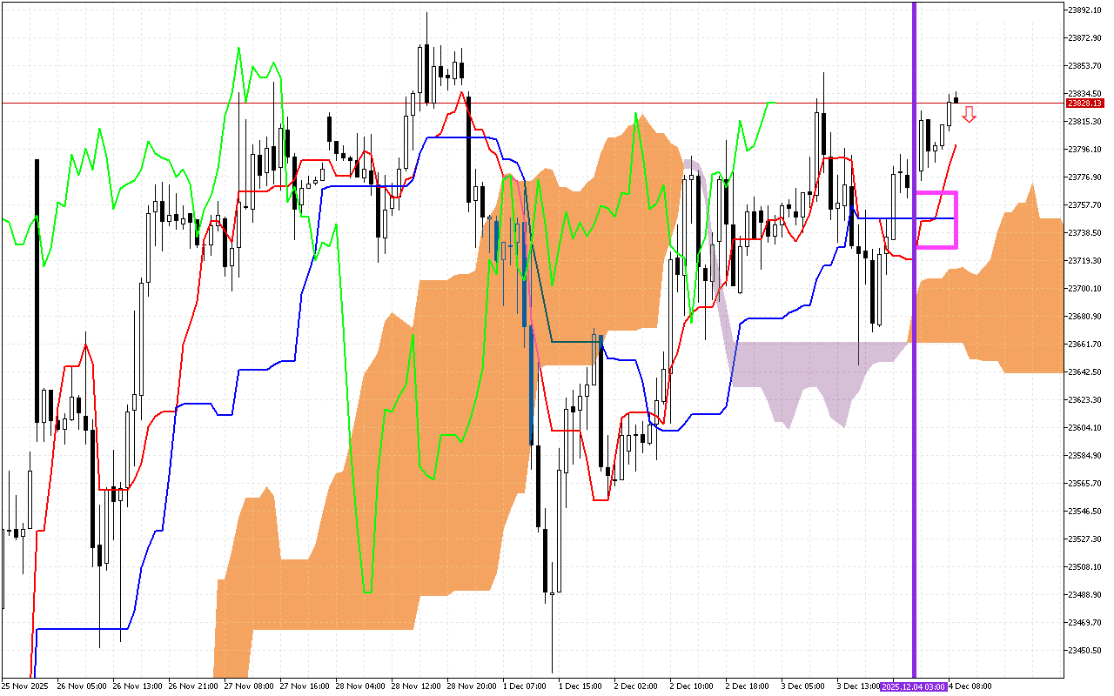Click the red 23828.13 price label
The width and height of the screenshot is (1114, 696).
pyautogui.click(x=1084, y=104)
